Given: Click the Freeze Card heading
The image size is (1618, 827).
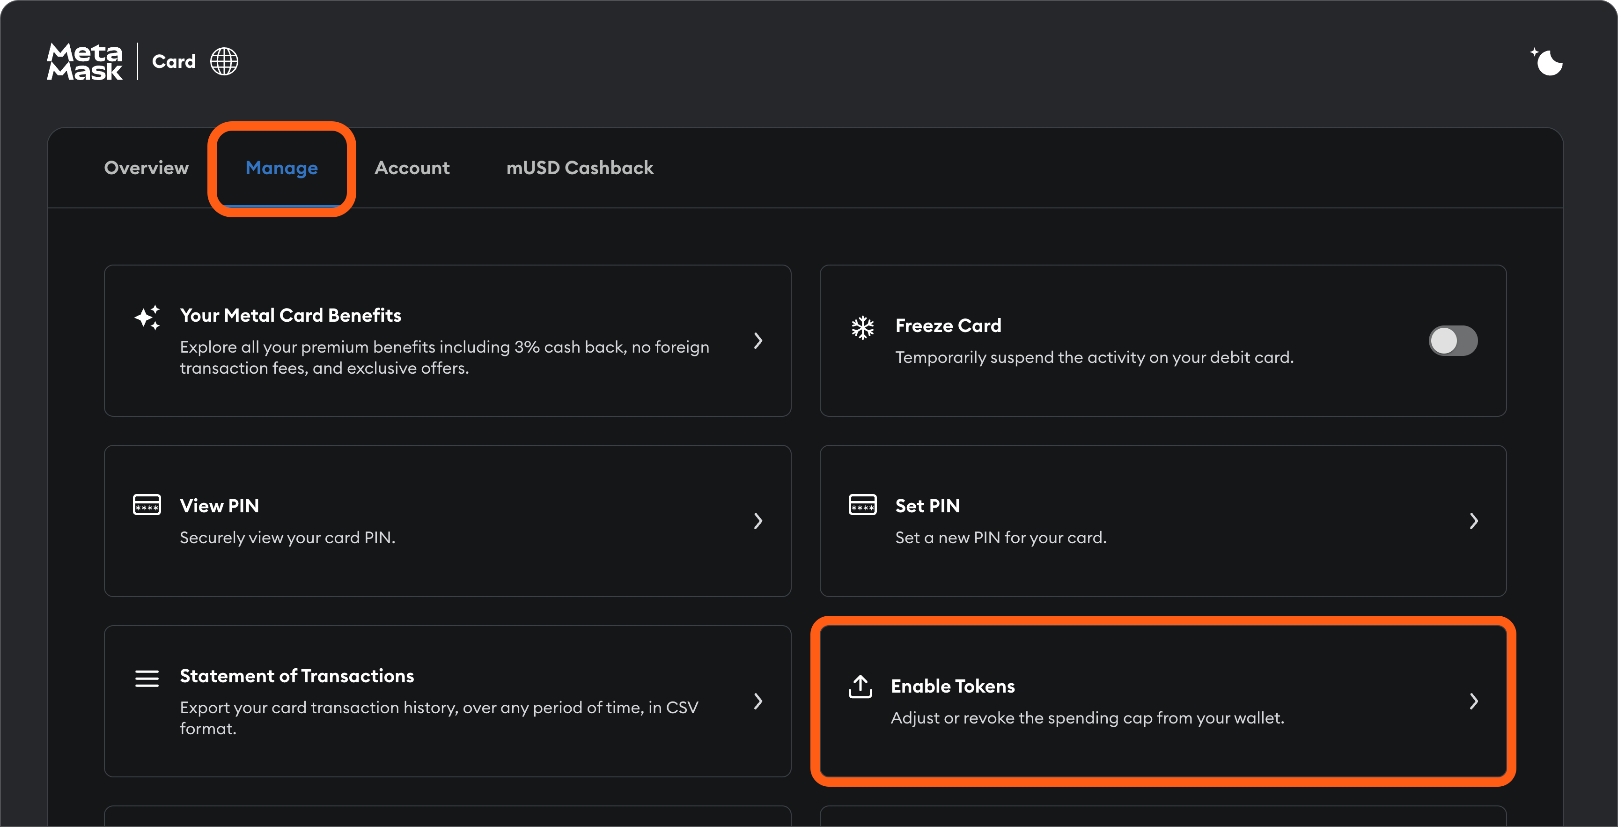Looking at the screenshot, I should [x=948, y=325].
